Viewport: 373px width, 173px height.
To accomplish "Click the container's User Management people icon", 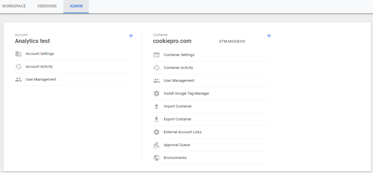I will point(156,81).
